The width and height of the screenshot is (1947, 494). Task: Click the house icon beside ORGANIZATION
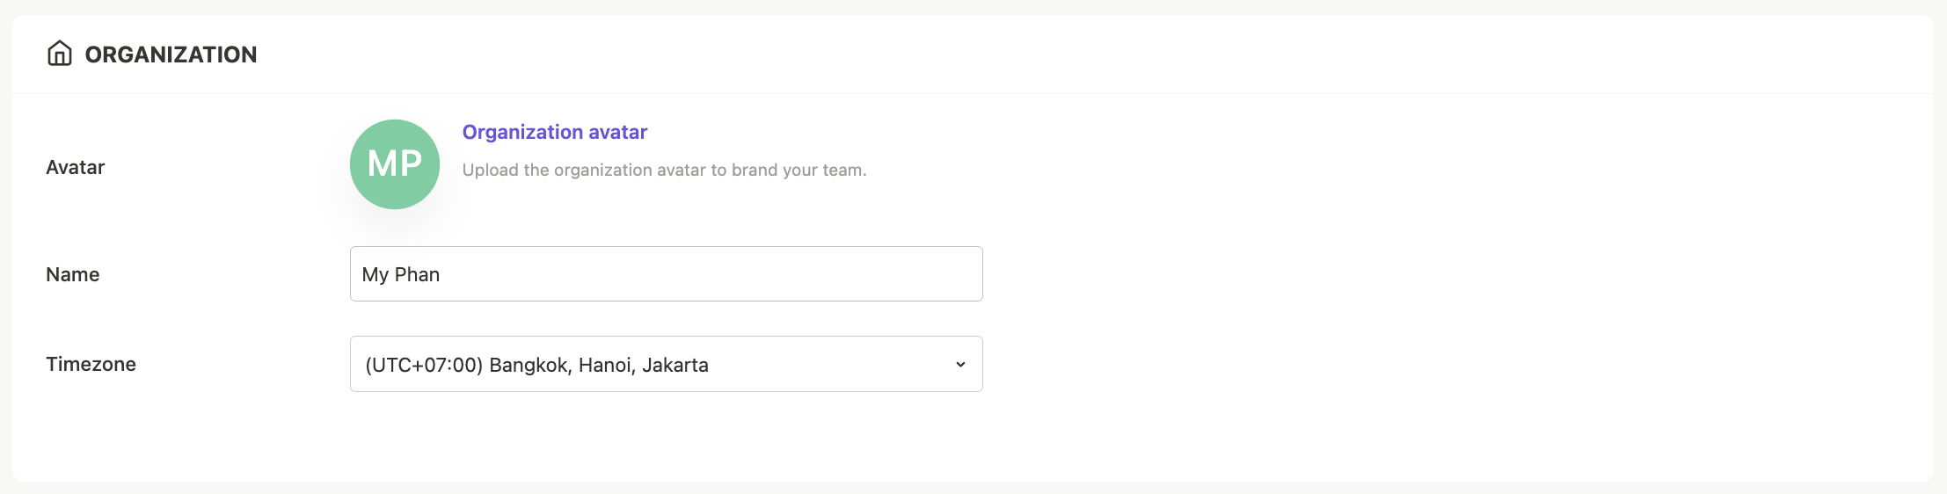point(59,54)
